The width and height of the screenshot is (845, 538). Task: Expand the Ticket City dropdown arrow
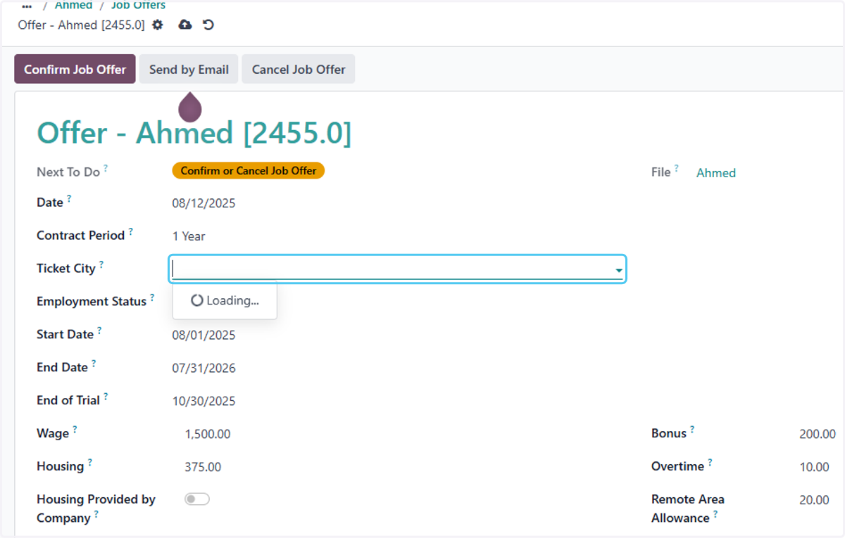(618, 270)
